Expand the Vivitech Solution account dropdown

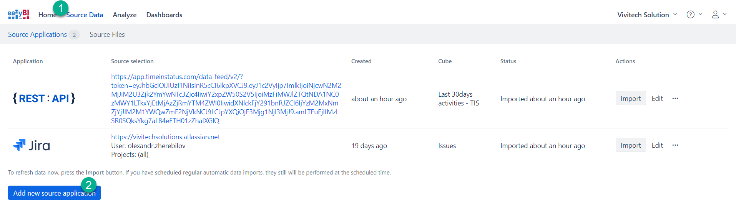tap(647, 15)
